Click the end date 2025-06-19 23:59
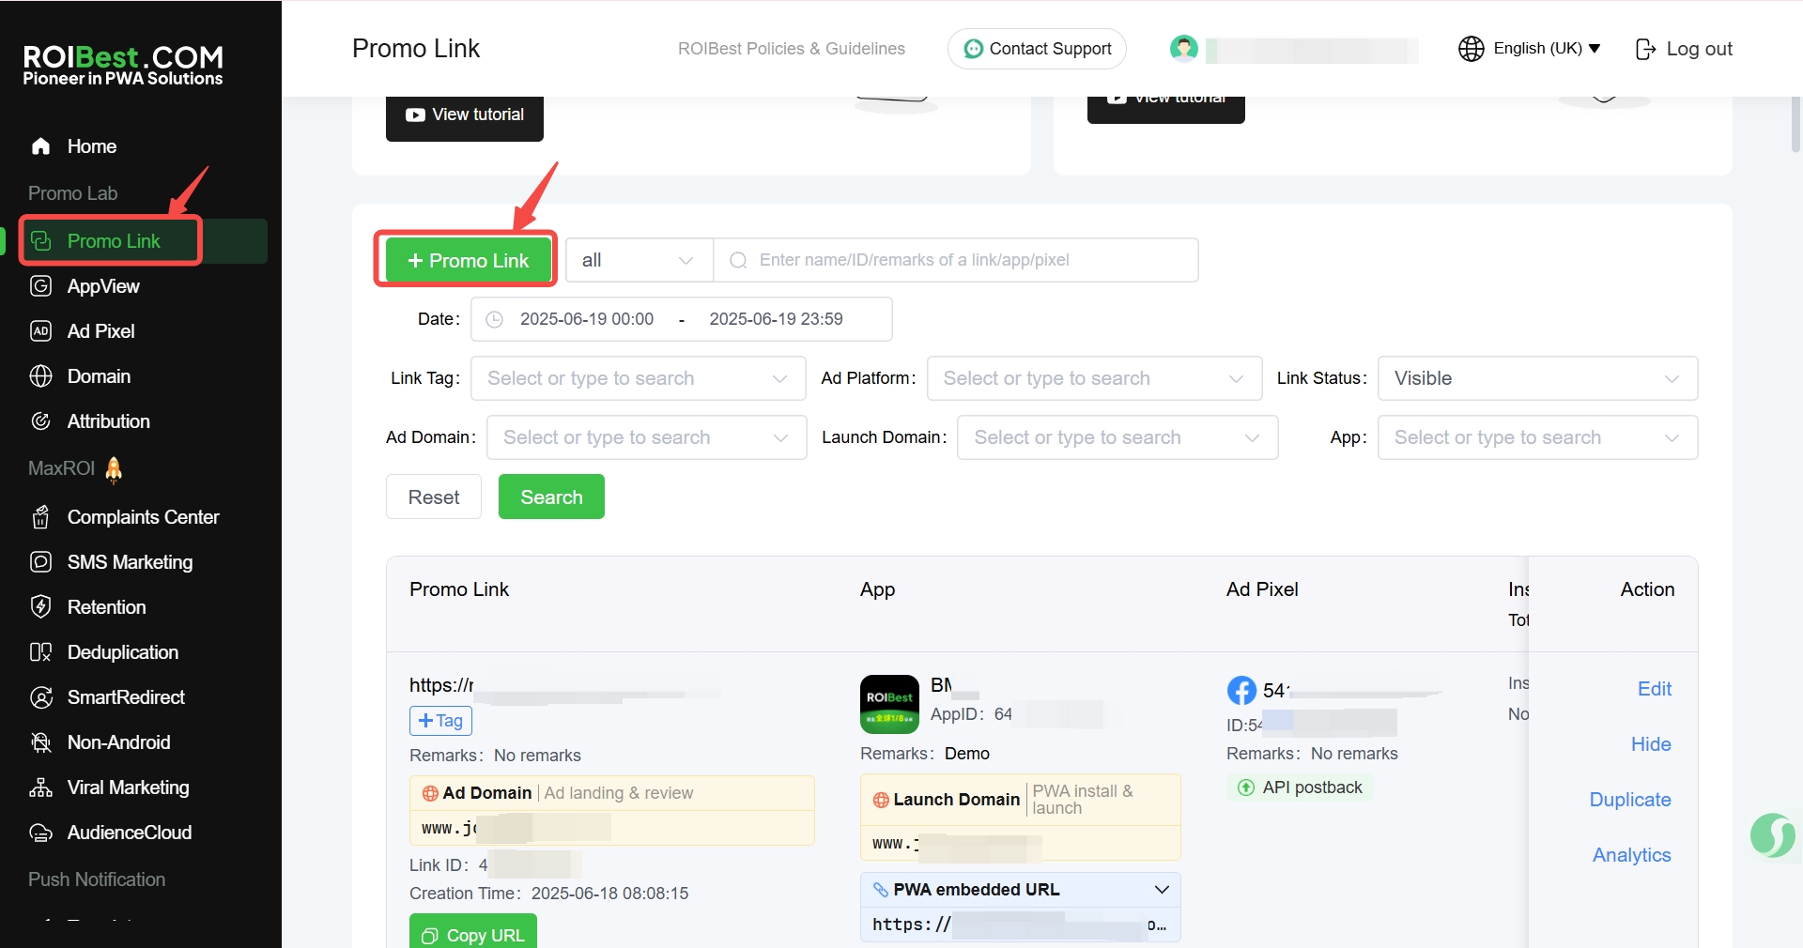Viewport: 1803px width, 948px height. click(777, 319)
